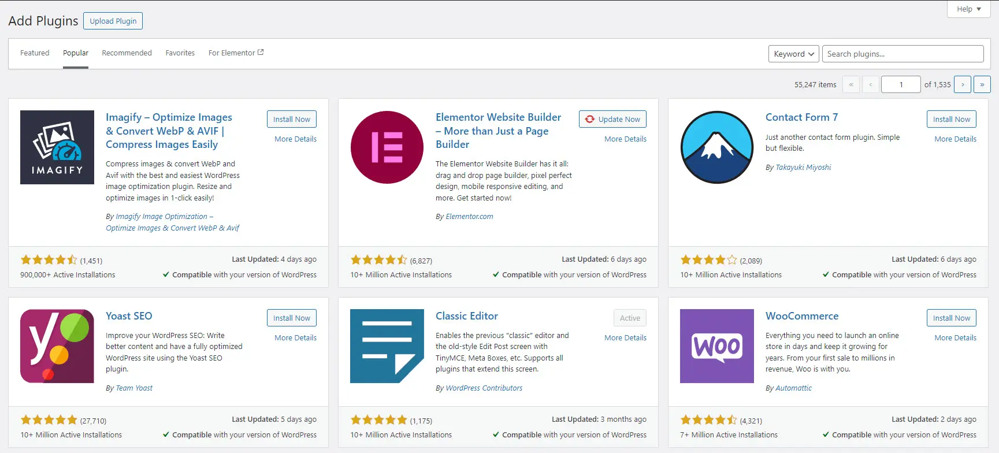The width and height of the screenshot is (999, 453).
Task: Open the Yoast SEO title link
Action: click(x=129, y=316)
